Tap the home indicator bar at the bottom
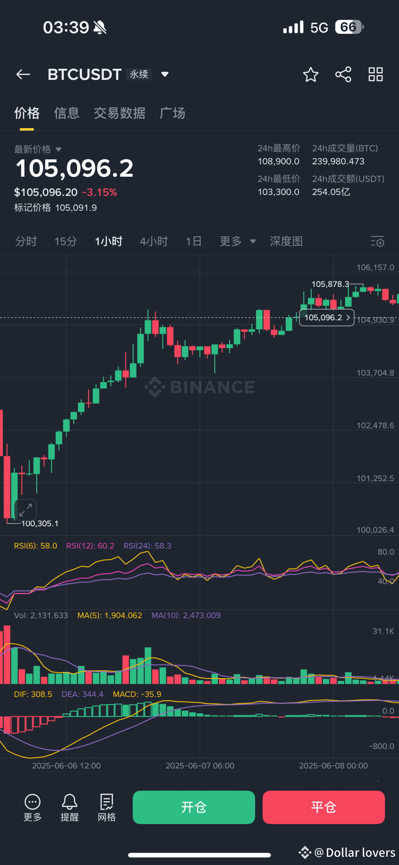 (x=199, y=855)
